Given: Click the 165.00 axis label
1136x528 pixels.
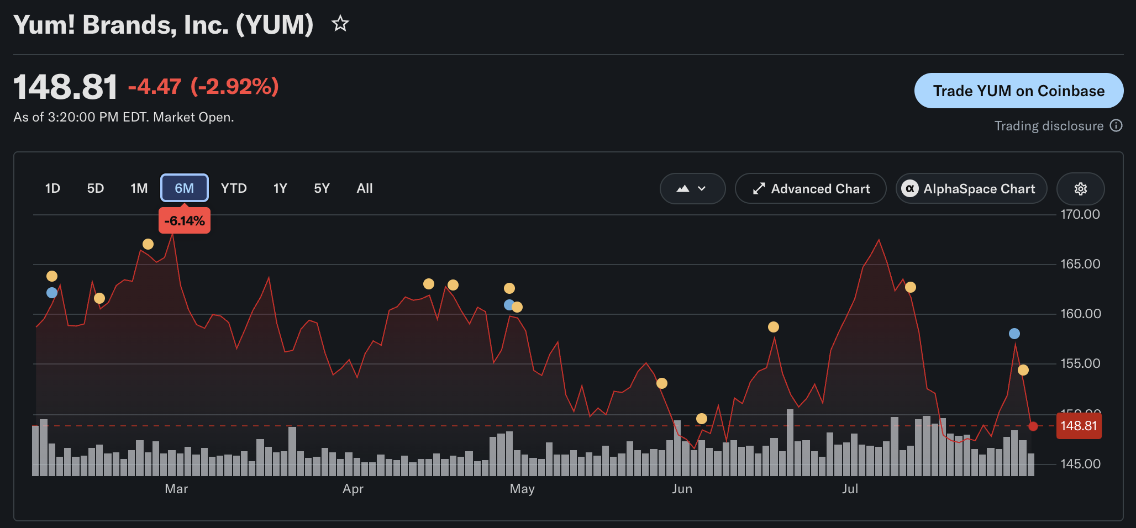Looking at the screenshot, I should 1080,264.
